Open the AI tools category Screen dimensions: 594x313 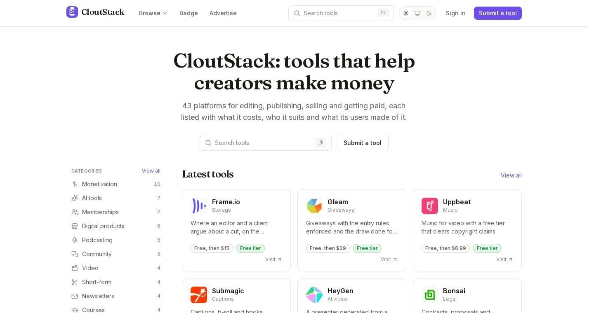116,198
